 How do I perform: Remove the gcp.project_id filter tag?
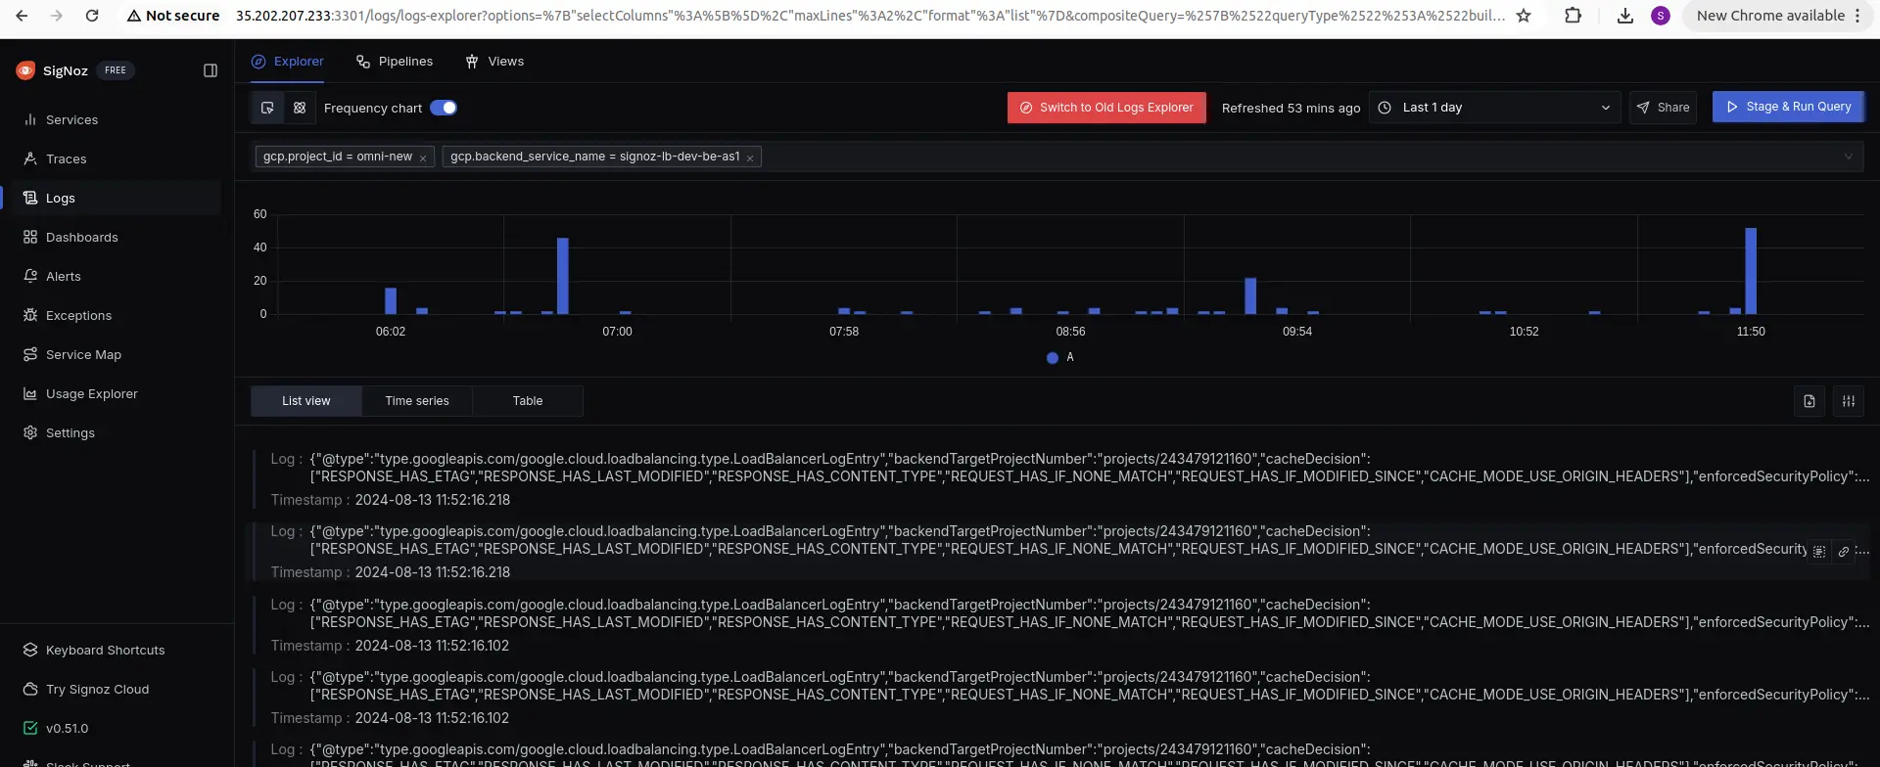[x=423, y=158]
